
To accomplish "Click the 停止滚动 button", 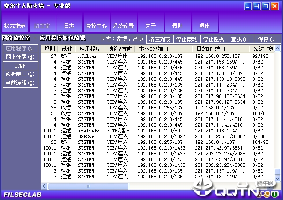I will (x=186, y=39).
